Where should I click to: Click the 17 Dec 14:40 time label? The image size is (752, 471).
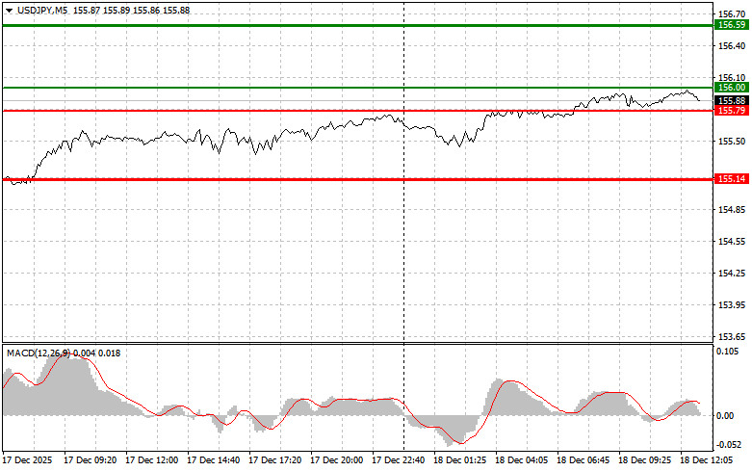[x=214, y=460]
